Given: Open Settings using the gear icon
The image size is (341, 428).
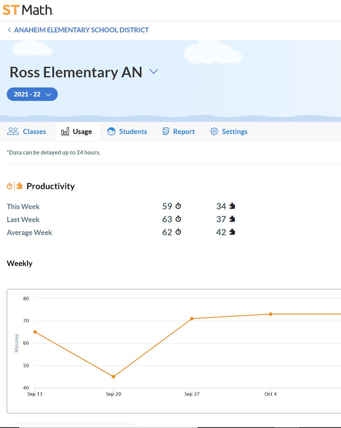Looking at the screenshot, I should click(x=214, y=131).
